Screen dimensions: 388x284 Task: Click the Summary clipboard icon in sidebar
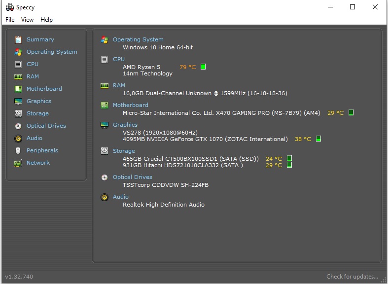[18, 39]
